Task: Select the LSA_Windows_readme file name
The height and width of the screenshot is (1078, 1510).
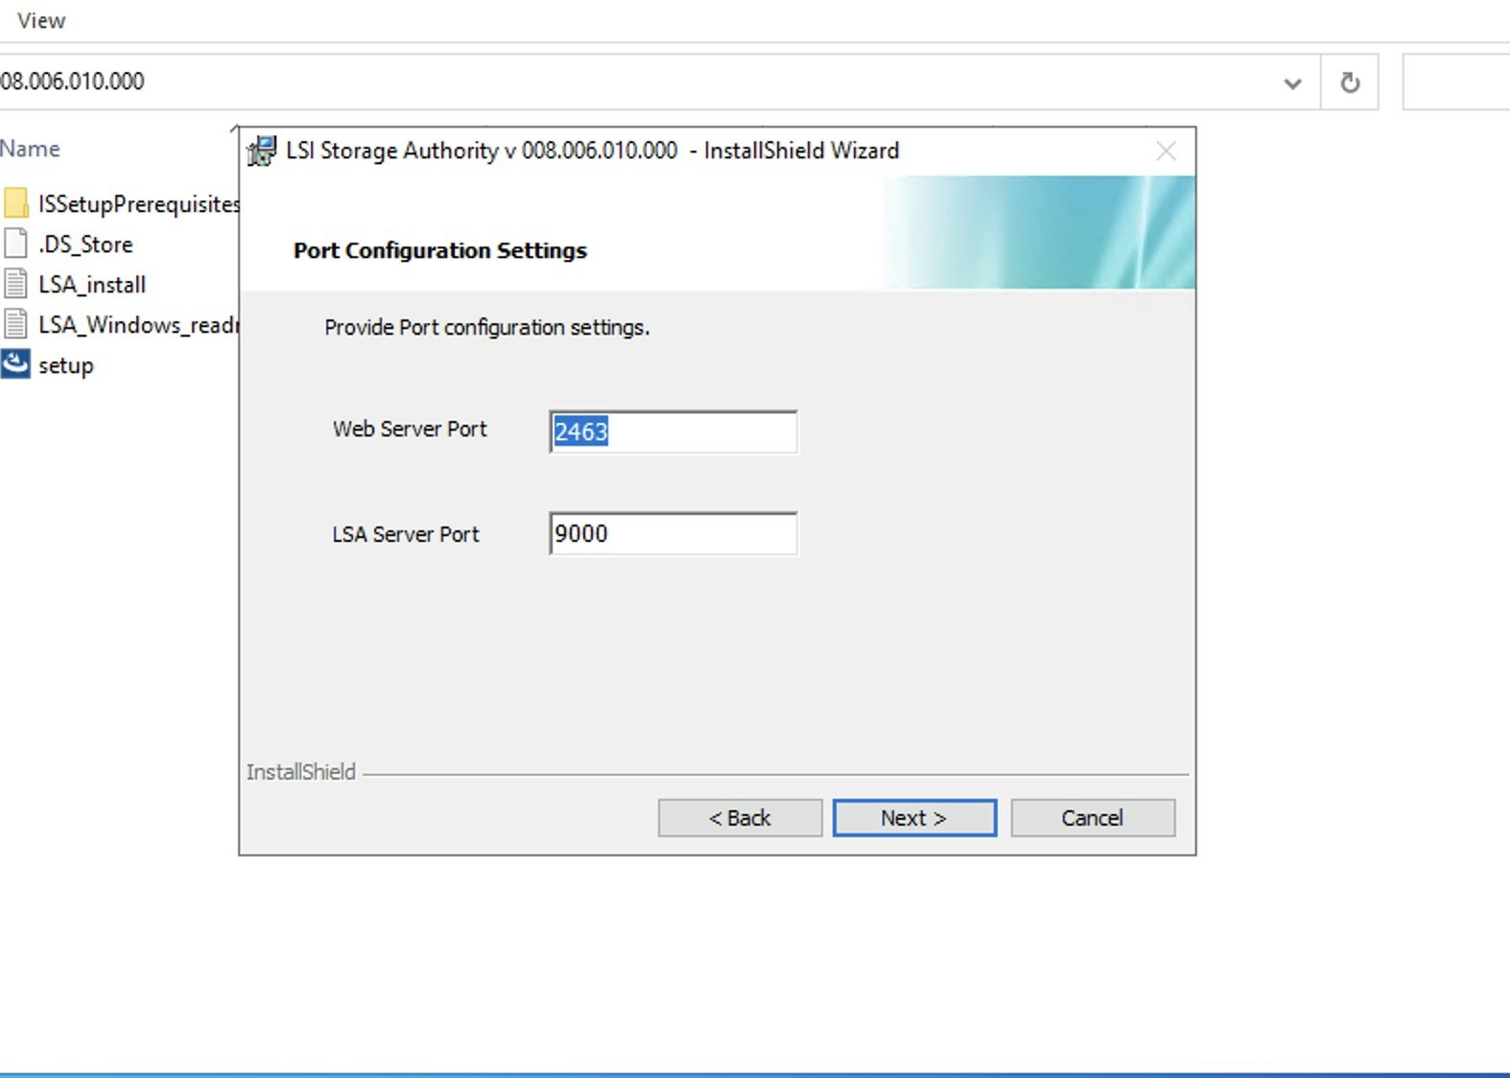Action: (138, 325)
